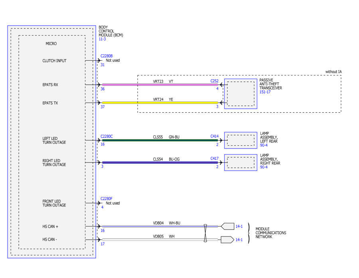Click the twisted pair symbol on CAN wires
The width and height of the screenshot is (359, 278).
point(205,233)
